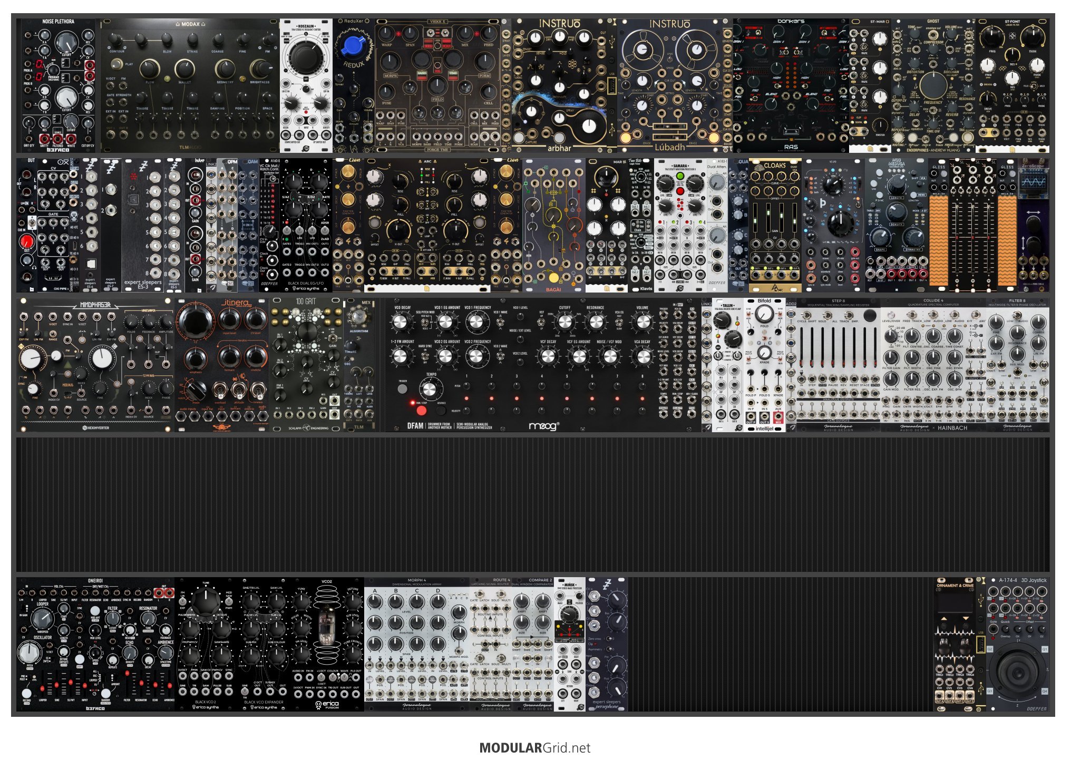
Task: Select the Route 4 module
Action: pyautogui.click(x=490, y=644)
